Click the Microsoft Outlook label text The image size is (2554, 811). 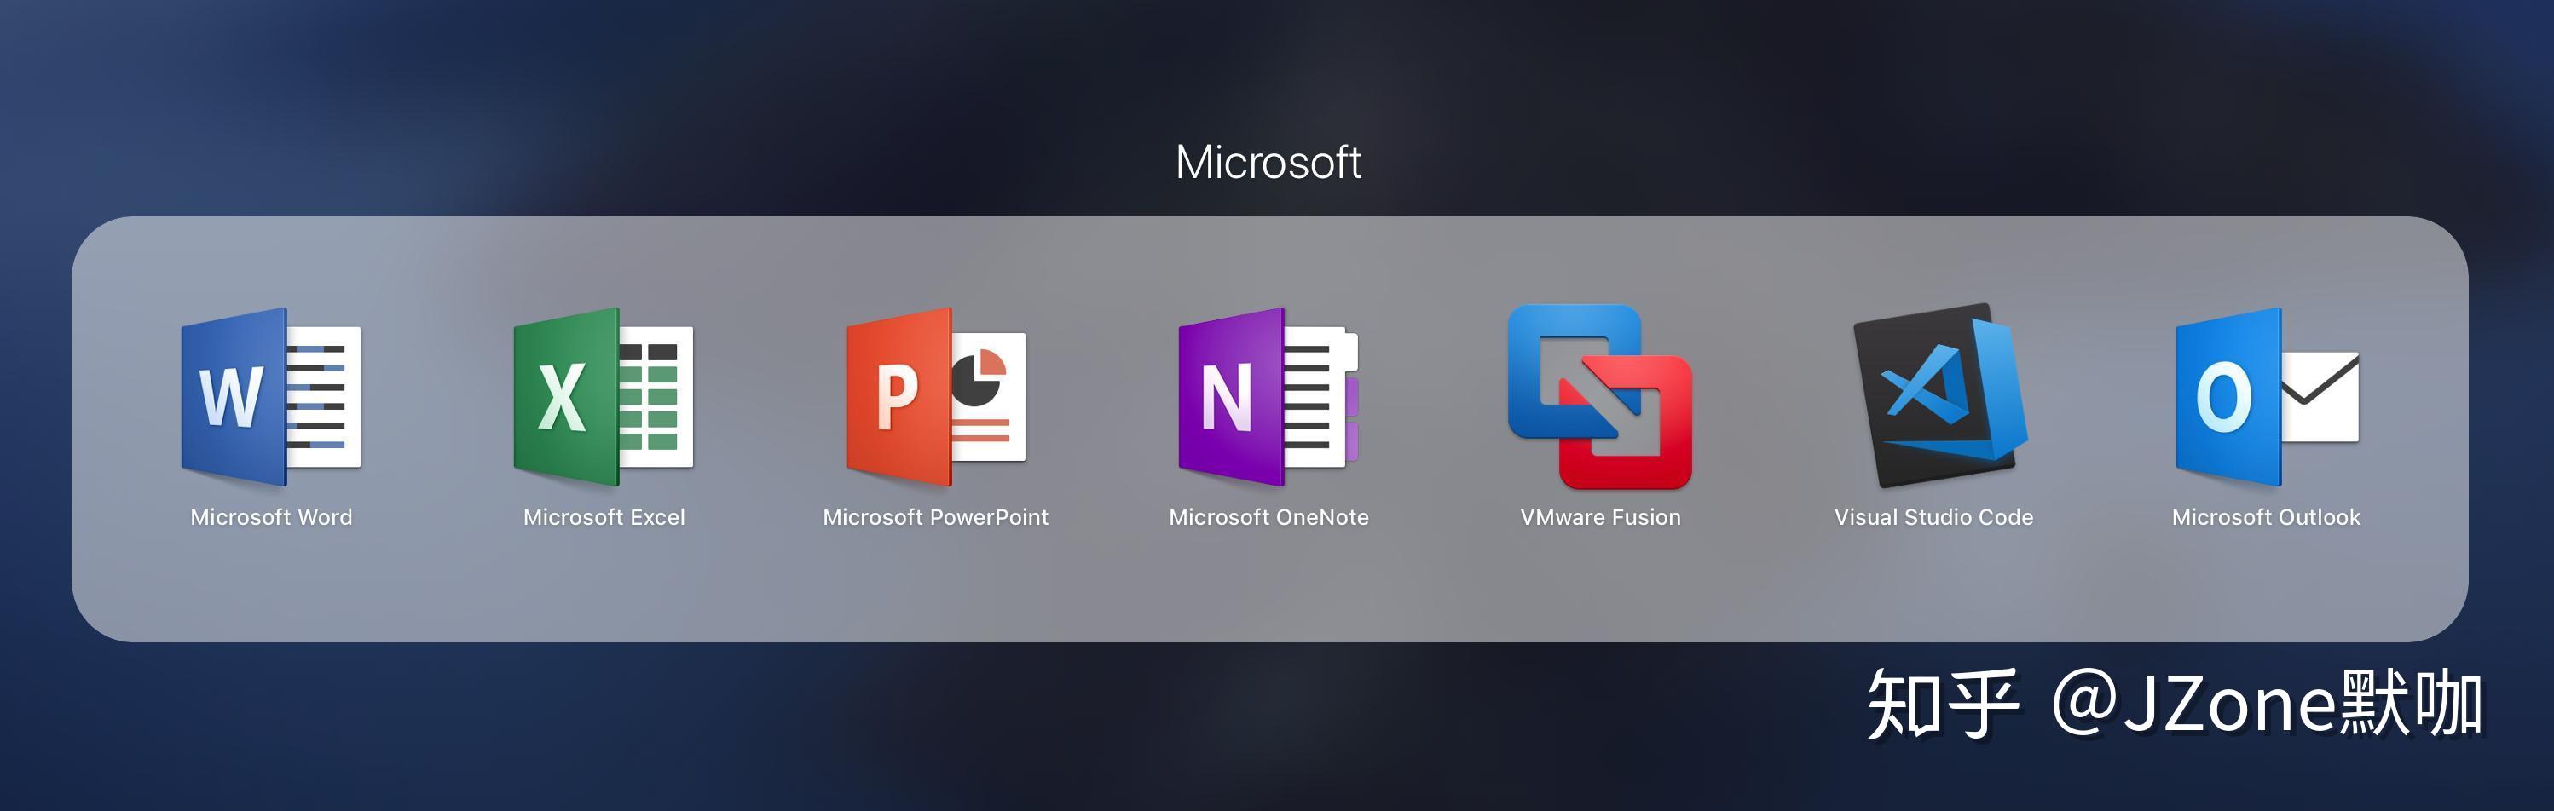click(x=2266, y=516)
